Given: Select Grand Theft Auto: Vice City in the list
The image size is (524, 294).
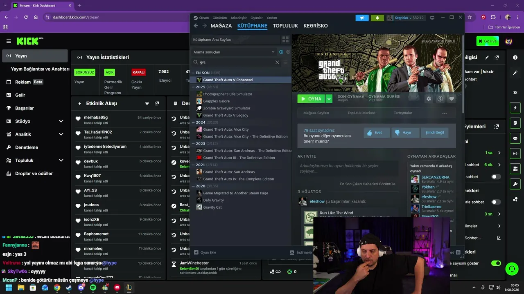Looking at the screenshot, I should coord(226,129).
